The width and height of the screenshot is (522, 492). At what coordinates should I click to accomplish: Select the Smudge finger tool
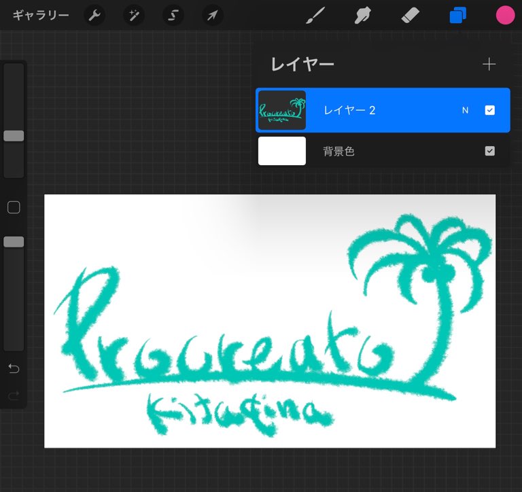363,16
